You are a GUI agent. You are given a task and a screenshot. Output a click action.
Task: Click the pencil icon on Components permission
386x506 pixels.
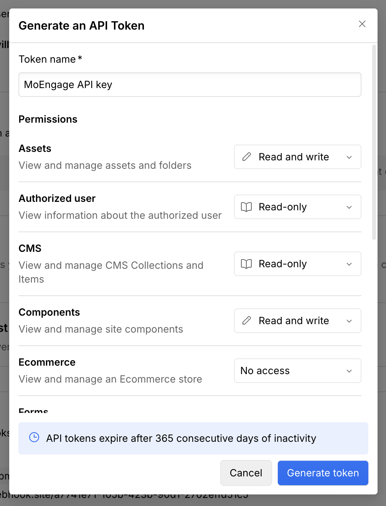(x=246, y=321)
